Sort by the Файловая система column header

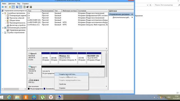click(x=69, y=11)
